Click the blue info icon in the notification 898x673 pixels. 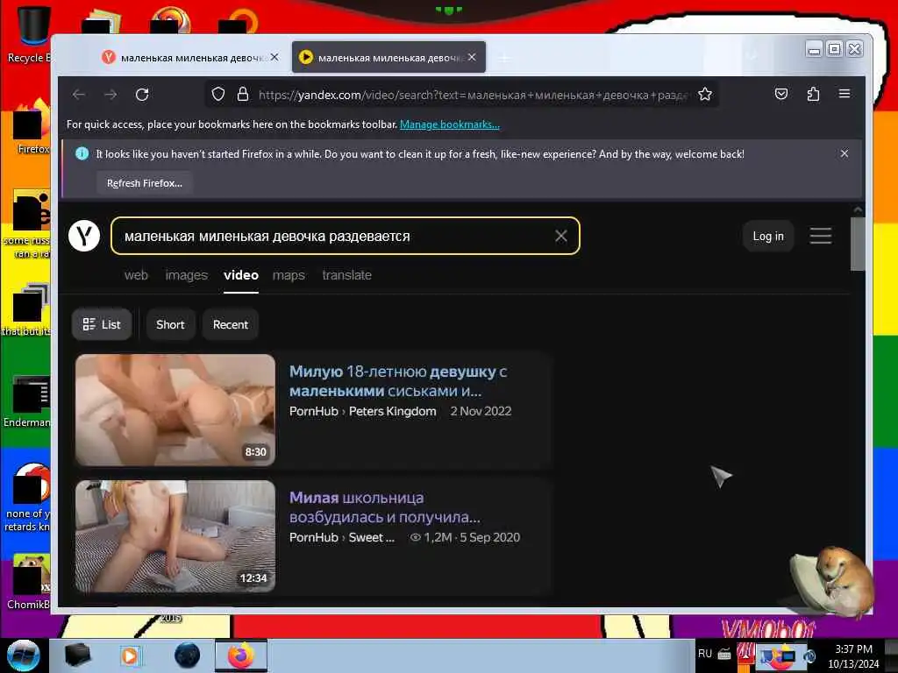[82, 153]
